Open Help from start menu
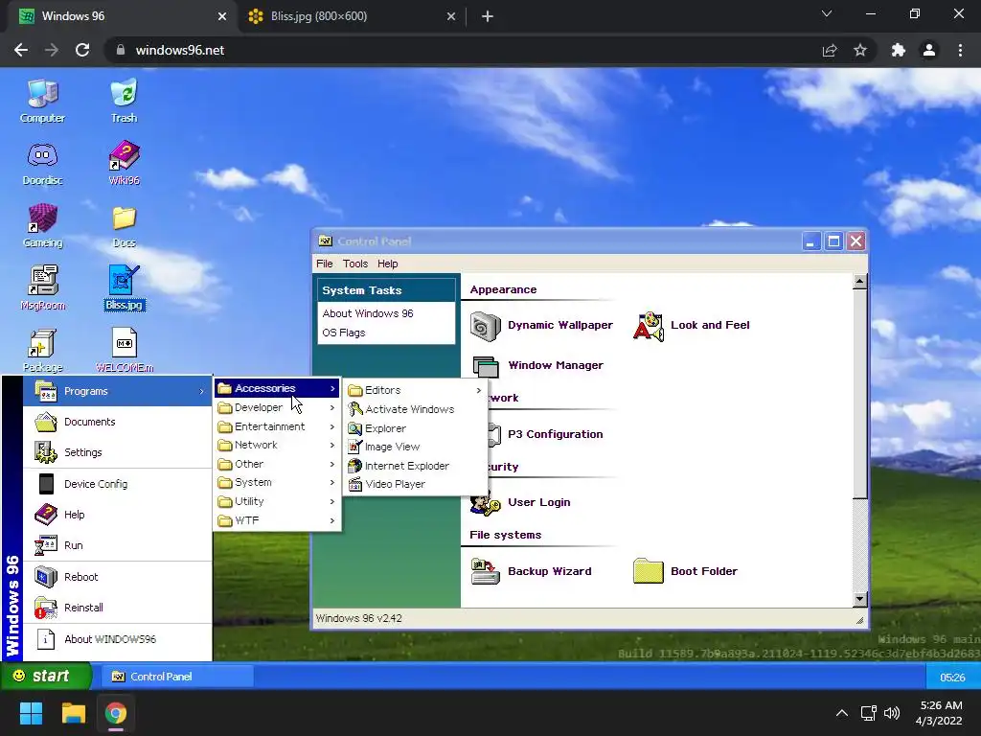This screenshot has width=981, height=736. pos(118,515)
